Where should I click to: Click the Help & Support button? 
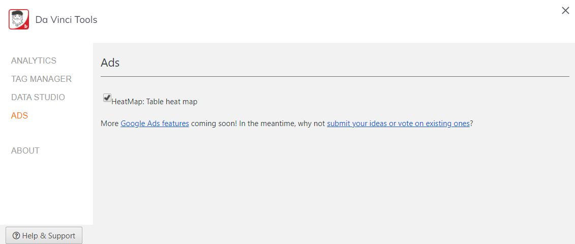click(44, 235)
